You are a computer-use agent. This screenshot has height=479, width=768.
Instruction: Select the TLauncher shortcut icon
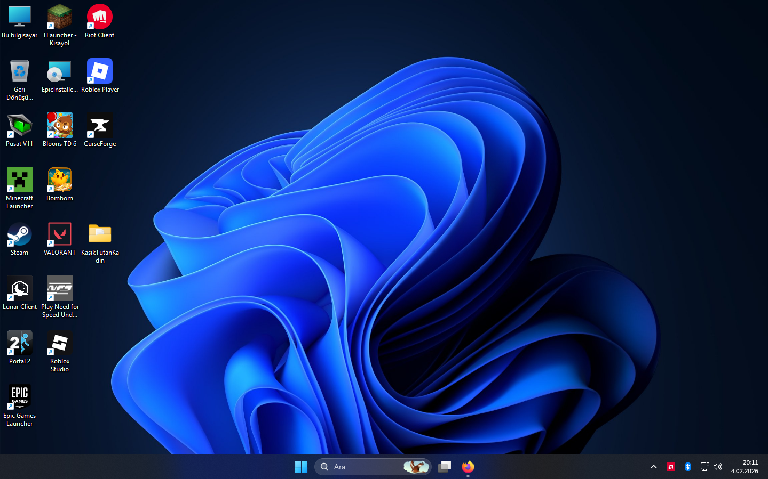(x=59, y=18)
